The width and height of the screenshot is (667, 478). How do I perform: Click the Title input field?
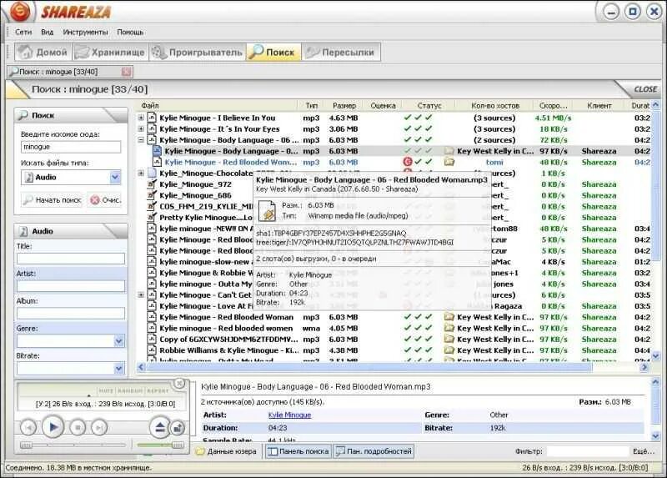[x=71, y=259]
